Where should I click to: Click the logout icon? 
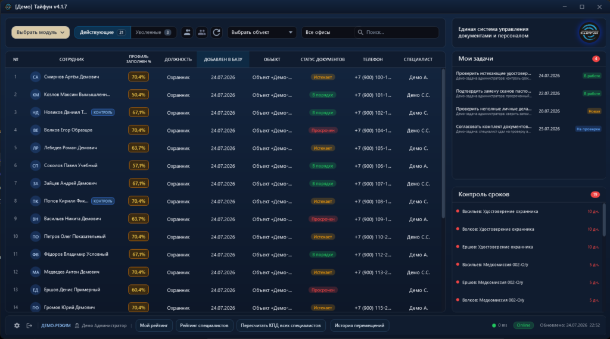click(29, 325)
